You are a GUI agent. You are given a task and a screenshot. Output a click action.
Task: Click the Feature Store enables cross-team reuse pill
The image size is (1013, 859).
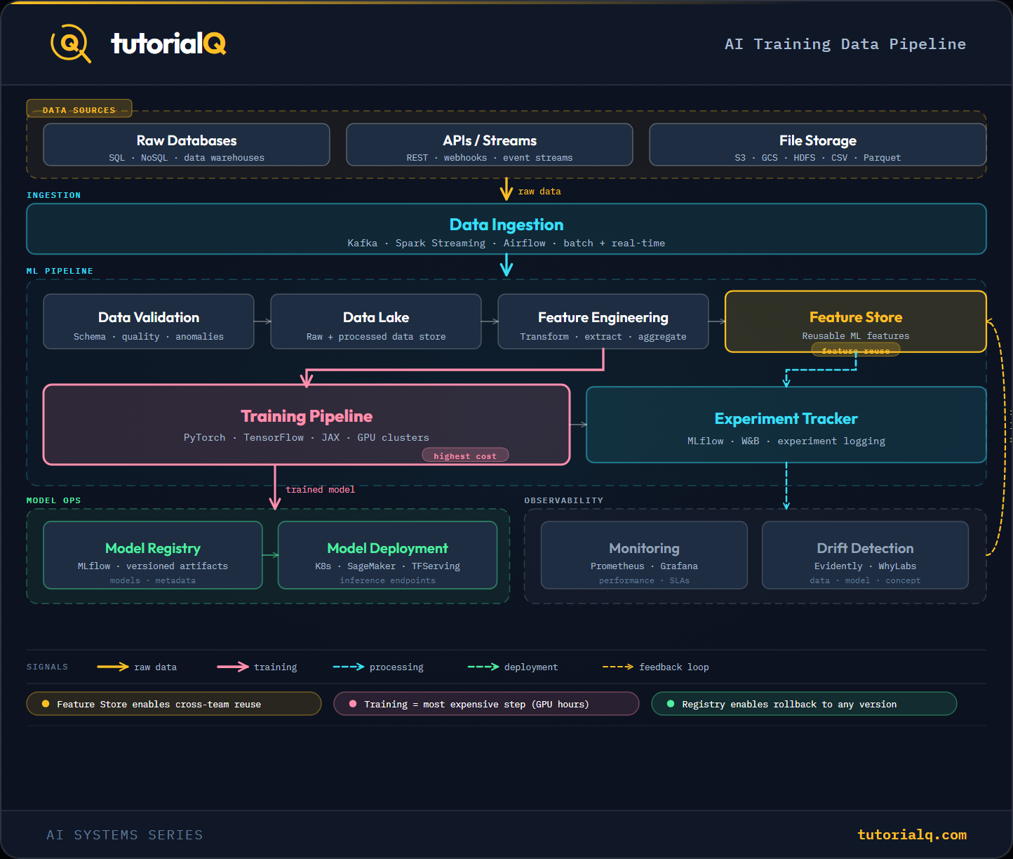point(174,704)
